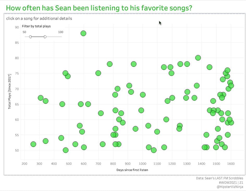Click the dot at 75 plays near 700 days
The width and height of the screenshot is (246, 191).
click(98, 73)
